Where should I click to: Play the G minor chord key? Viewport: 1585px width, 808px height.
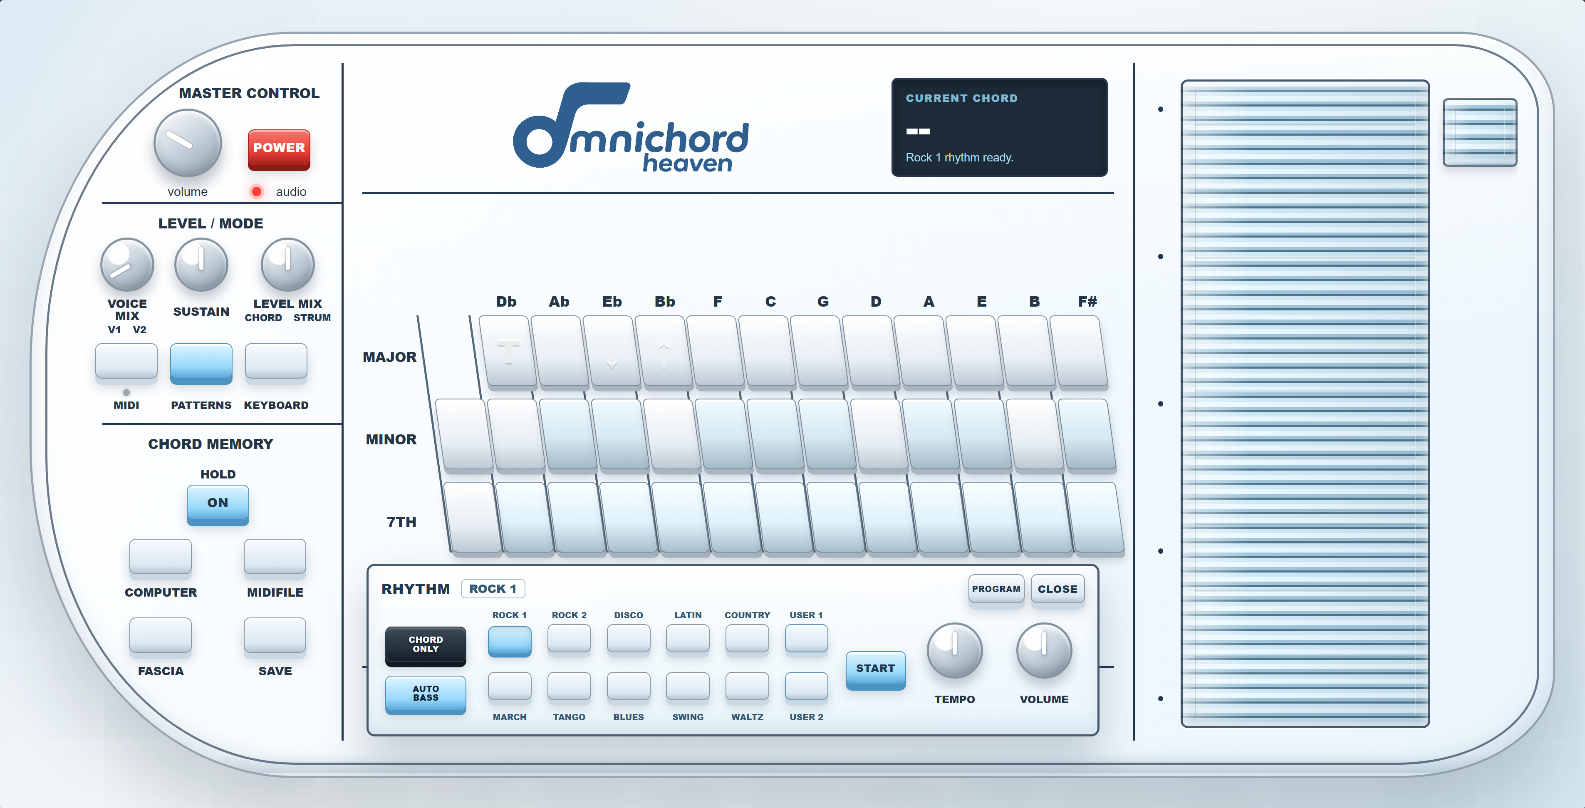point(827,435)
